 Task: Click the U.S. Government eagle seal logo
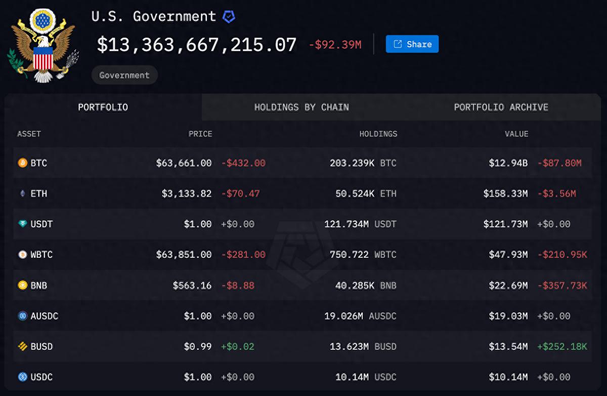click(x=43, y=45)
